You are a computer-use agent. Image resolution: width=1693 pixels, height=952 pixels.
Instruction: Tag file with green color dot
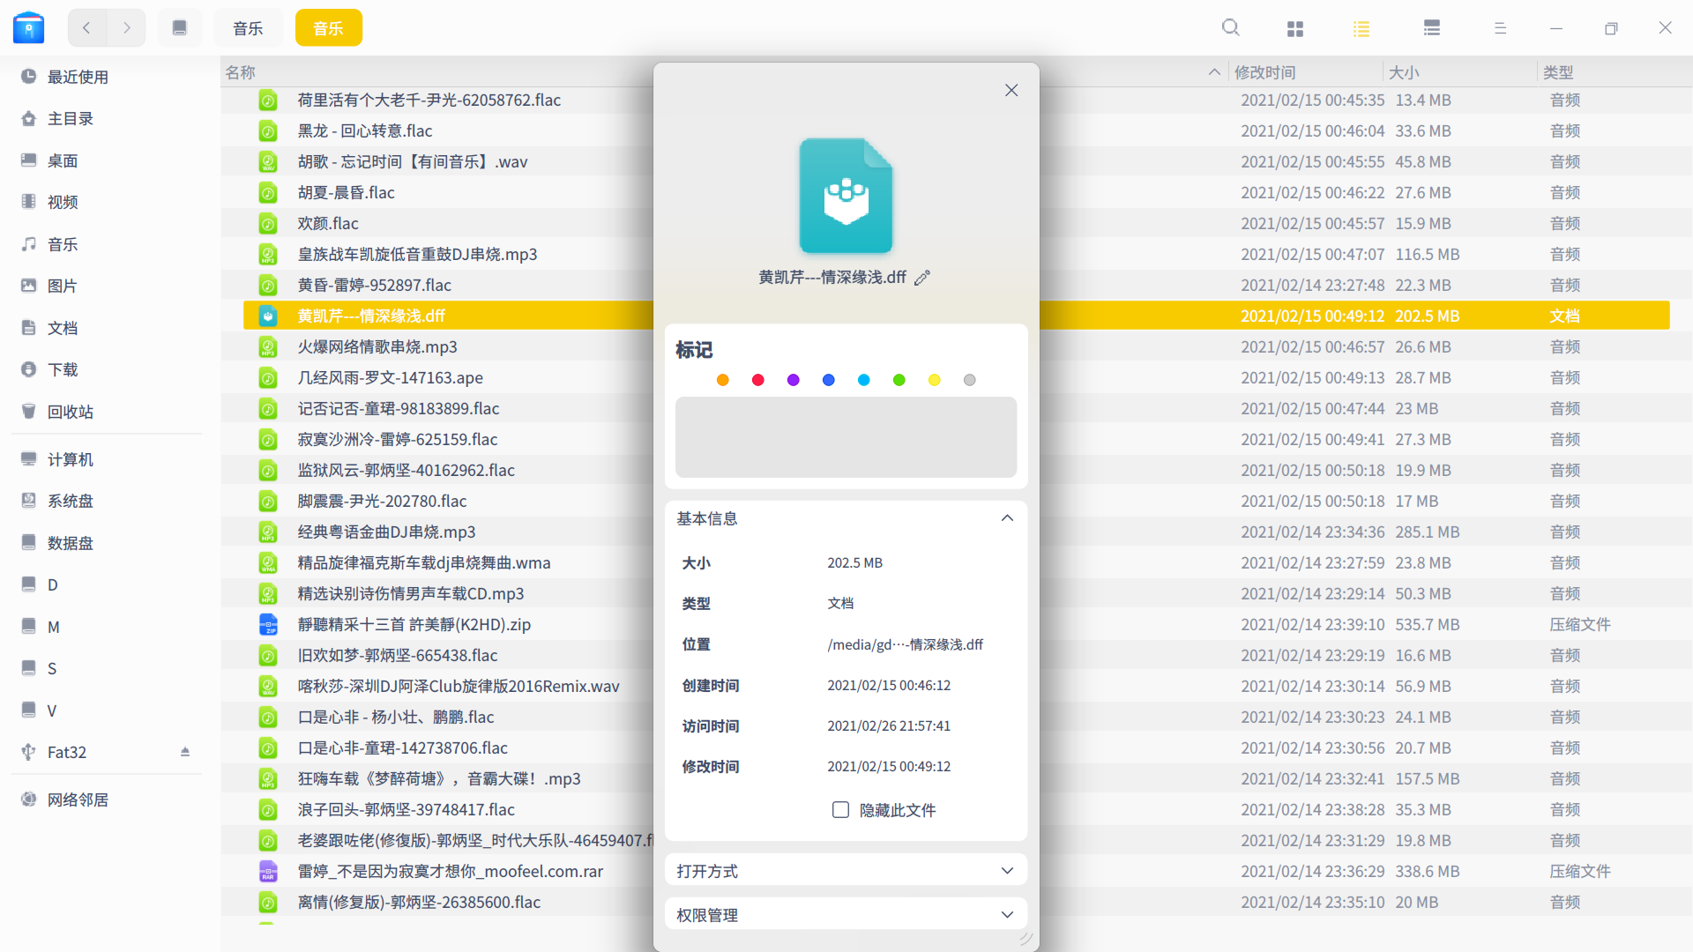[x=899, y=380]
